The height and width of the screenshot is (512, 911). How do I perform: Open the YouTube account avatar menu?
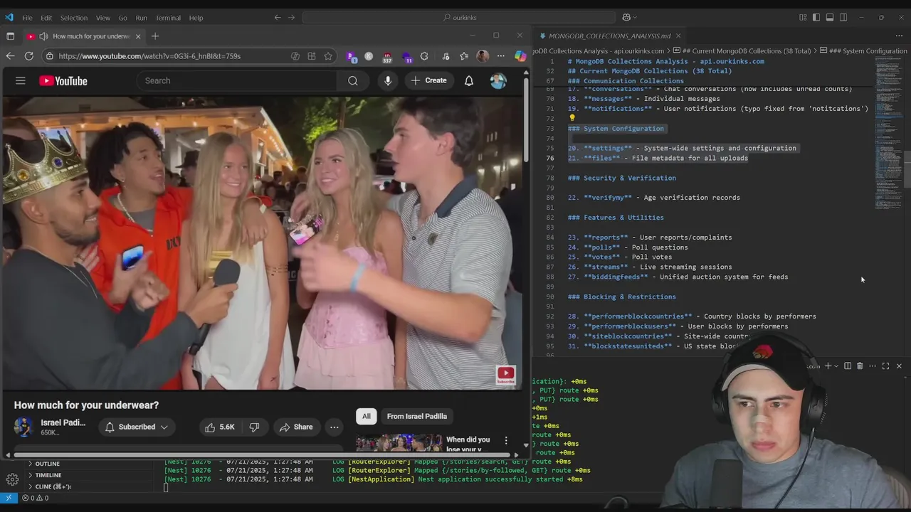point(498,81)
